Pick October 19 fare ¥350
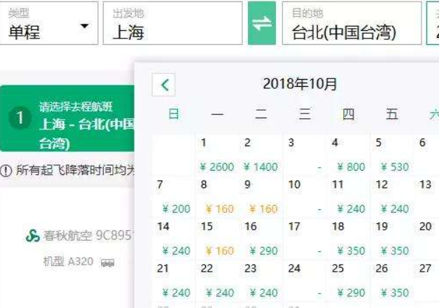Image resolution: width=439 pixels, height=308 pixels. coord(392,239)
